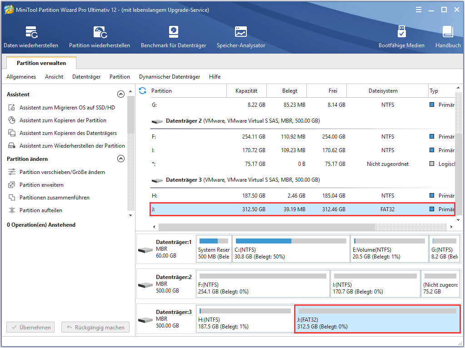Start Assistent zum Migrieren OS auf SSD/HD
Viewport: 465px width, 348px height.
pos(67,108)
